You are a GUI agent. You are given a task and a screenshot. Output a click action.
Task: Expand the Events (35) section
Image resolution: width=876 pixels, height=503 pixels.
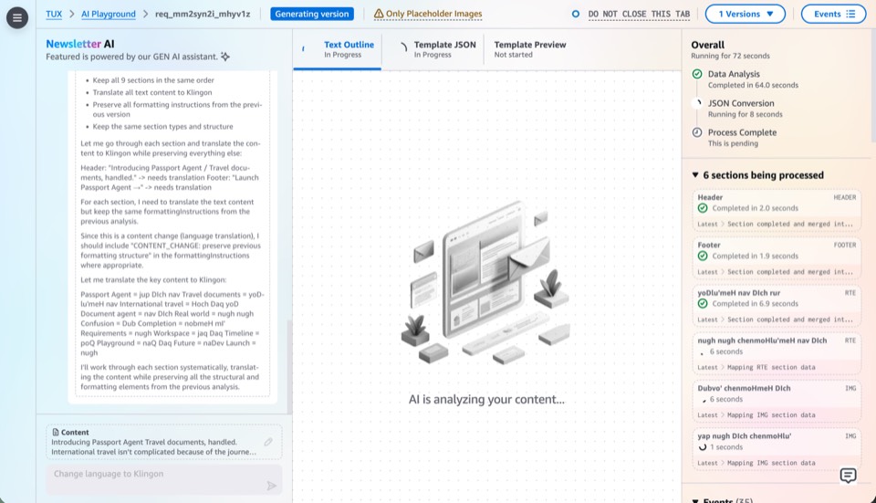(x=695, y=501)
